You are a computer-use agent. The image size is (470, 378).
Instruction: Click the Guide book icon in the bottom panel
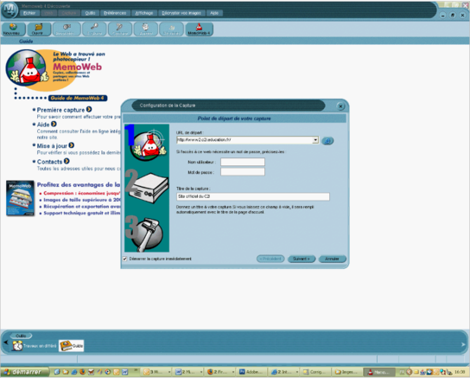tap(72, 346)
